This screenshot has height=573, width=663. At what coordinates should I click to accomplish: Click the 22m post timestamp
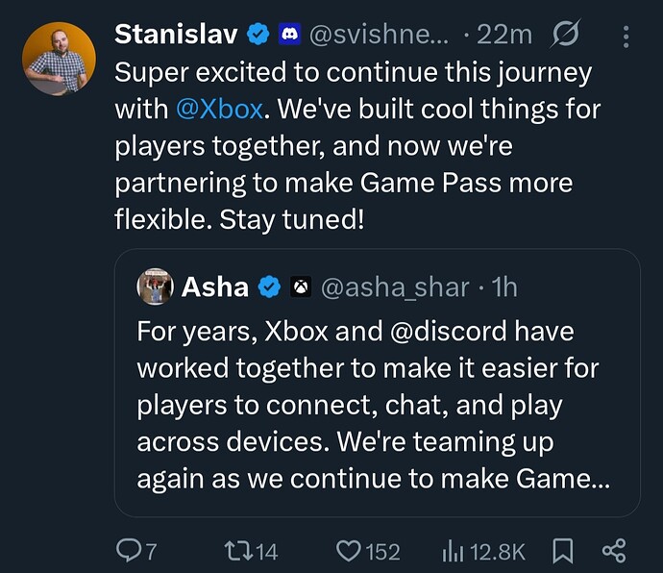click(x=504, y=35)
